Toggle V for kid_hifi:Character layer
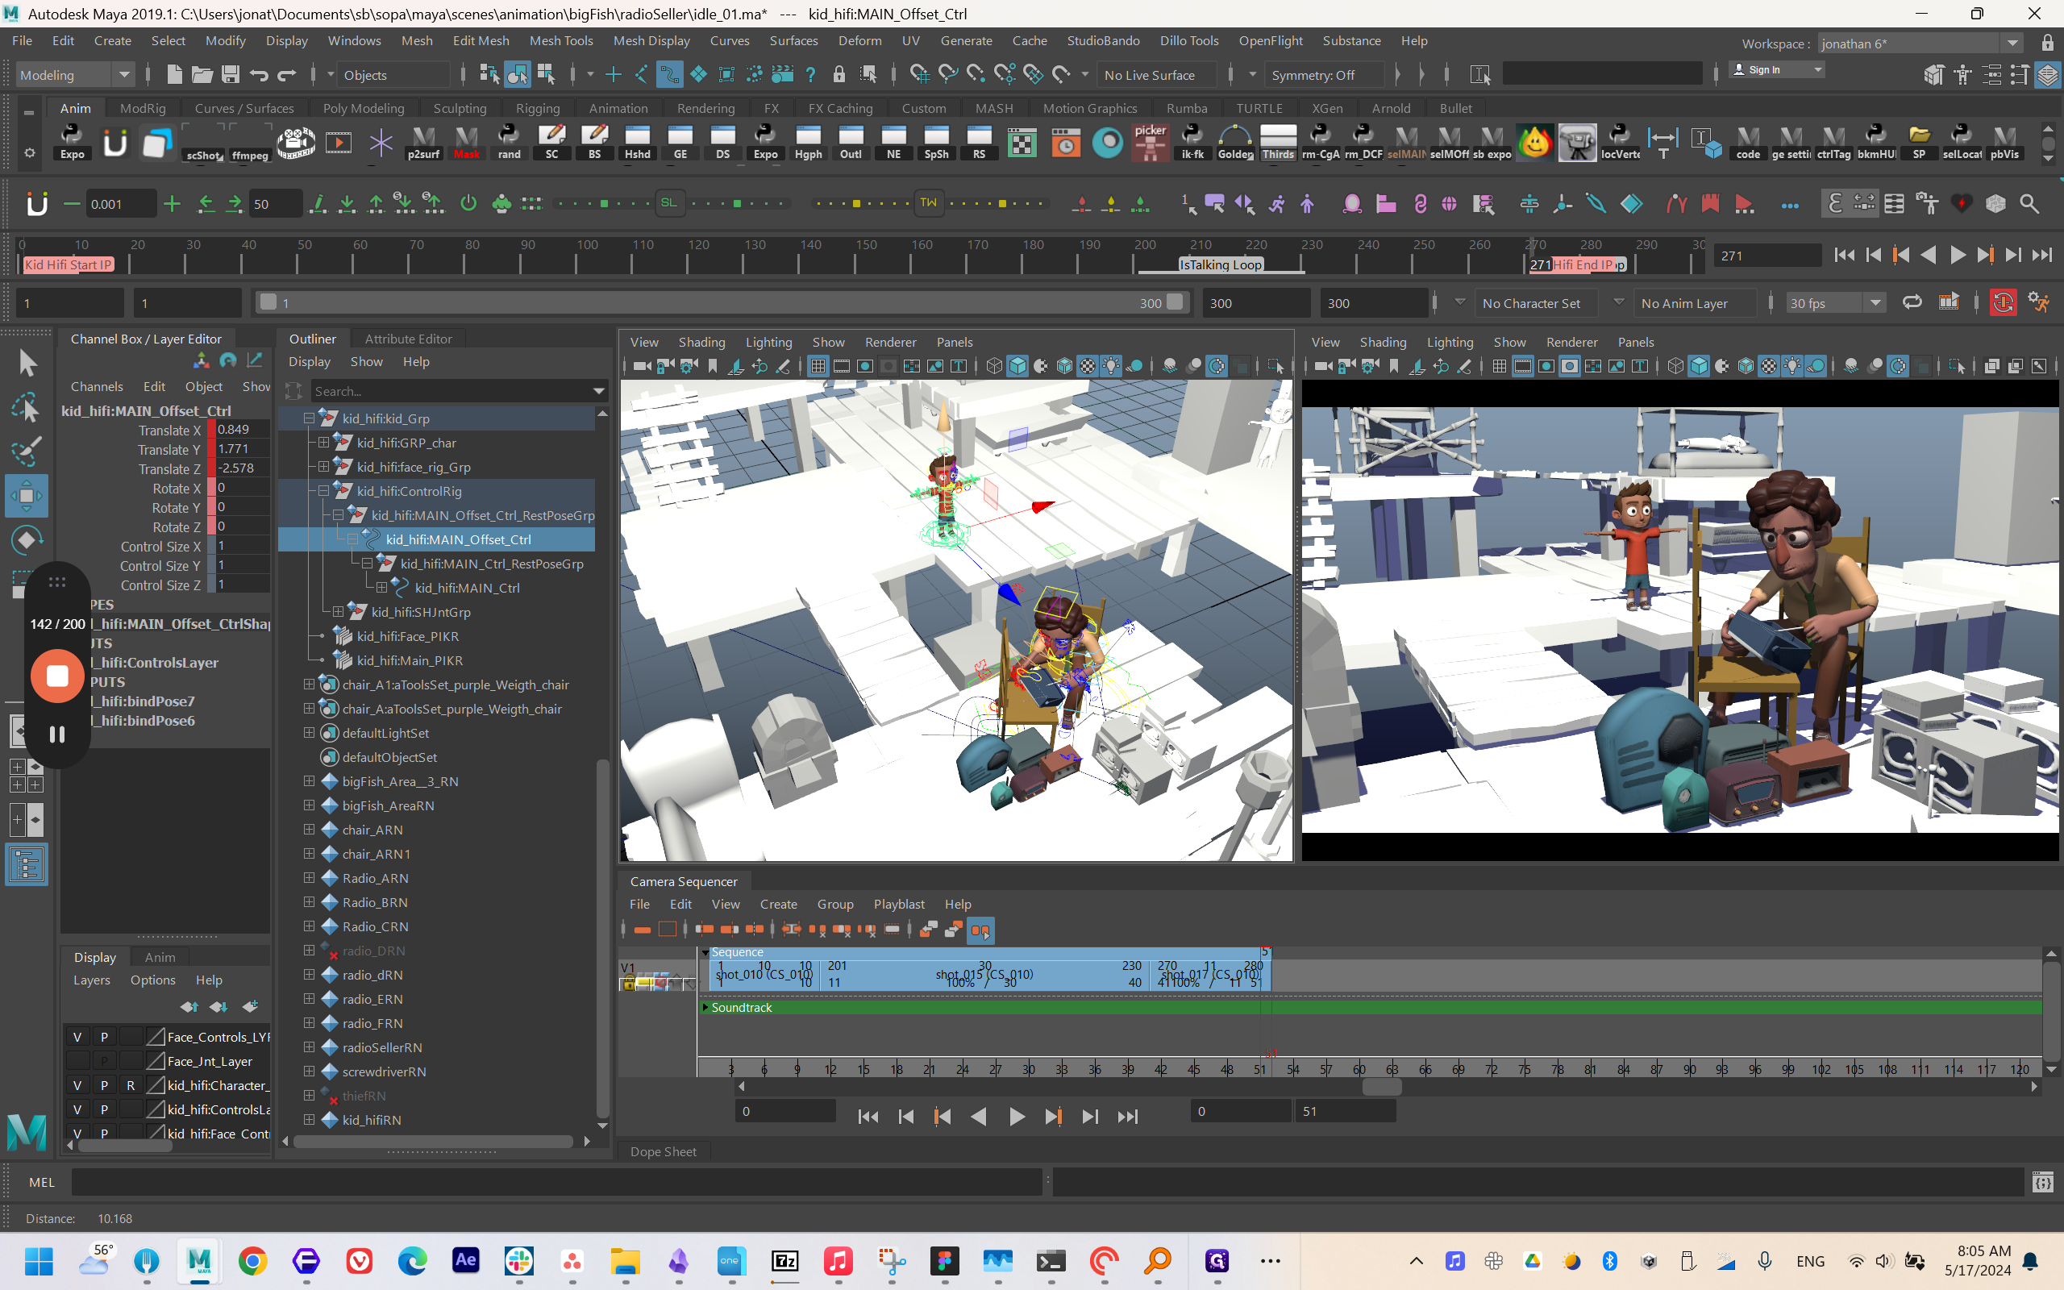The image size is (2064, 1290). (x=77, y=1085)
